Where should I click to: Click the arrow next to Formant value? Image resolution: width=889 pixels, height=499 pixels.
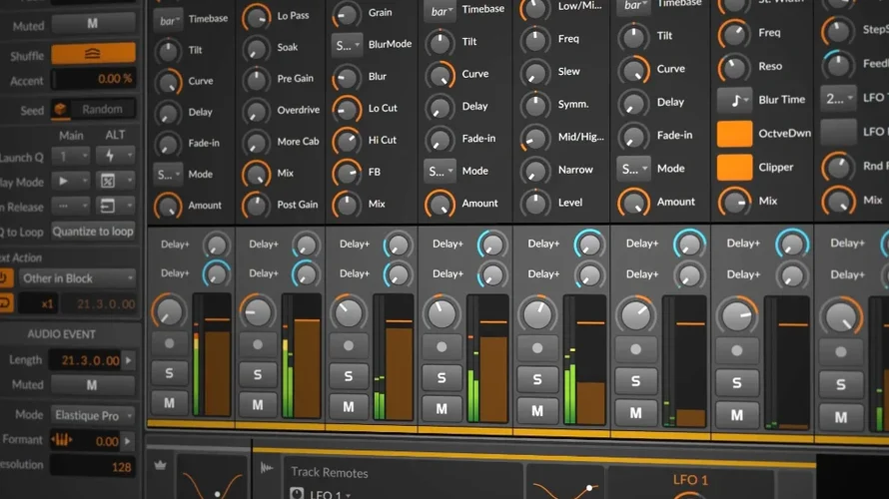pyautogui.click(x=128, y=441)
